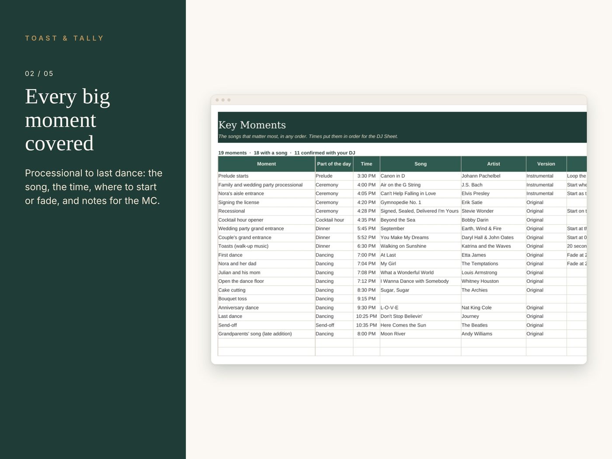
Task: Click the Moment column header
Action: click(x=266, y=164)
